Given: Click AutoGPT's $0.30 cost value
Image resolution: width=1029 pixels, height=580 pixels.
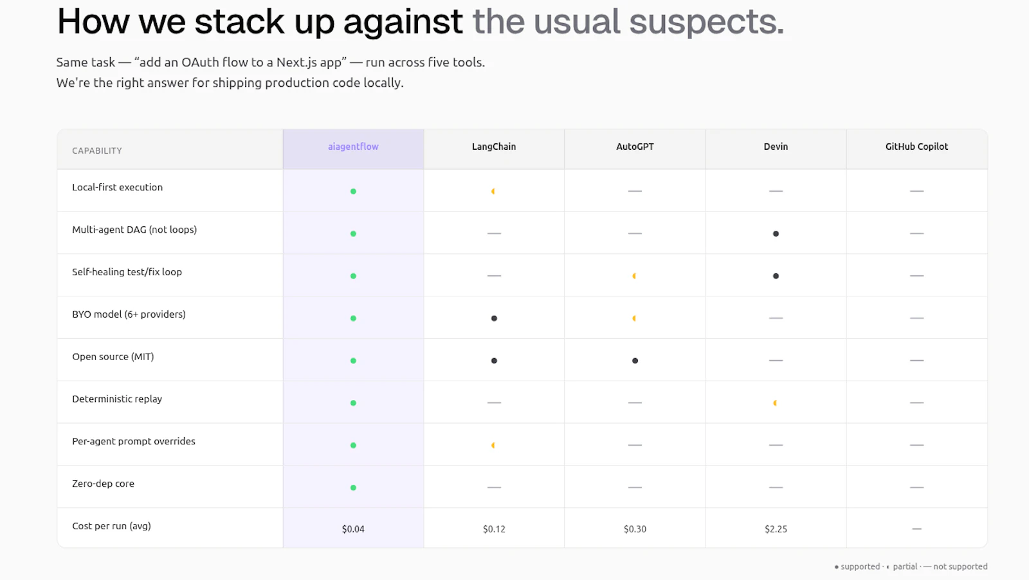Looking at the screenshot, I should pyautogui.click(x=635, y=529).
